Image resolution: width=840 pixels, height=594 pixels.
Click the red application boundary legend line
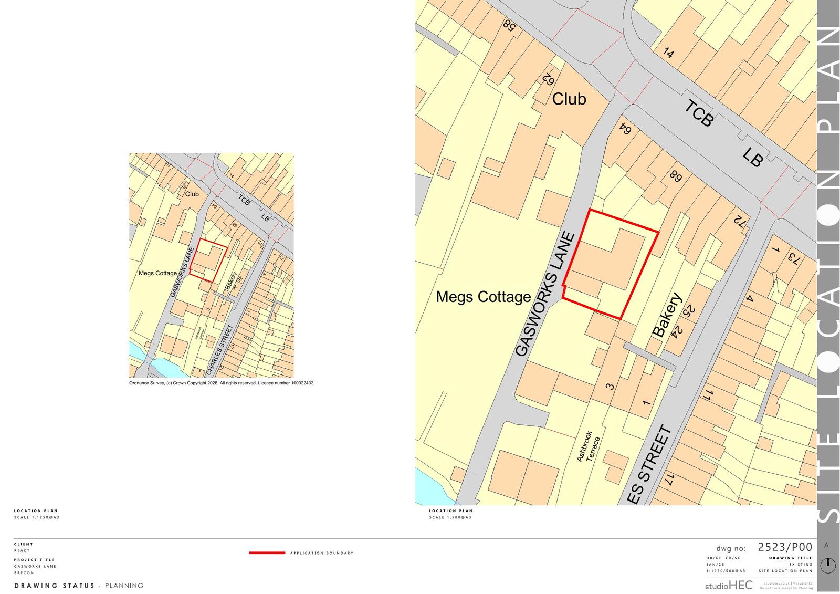click(x=266, y=553)
